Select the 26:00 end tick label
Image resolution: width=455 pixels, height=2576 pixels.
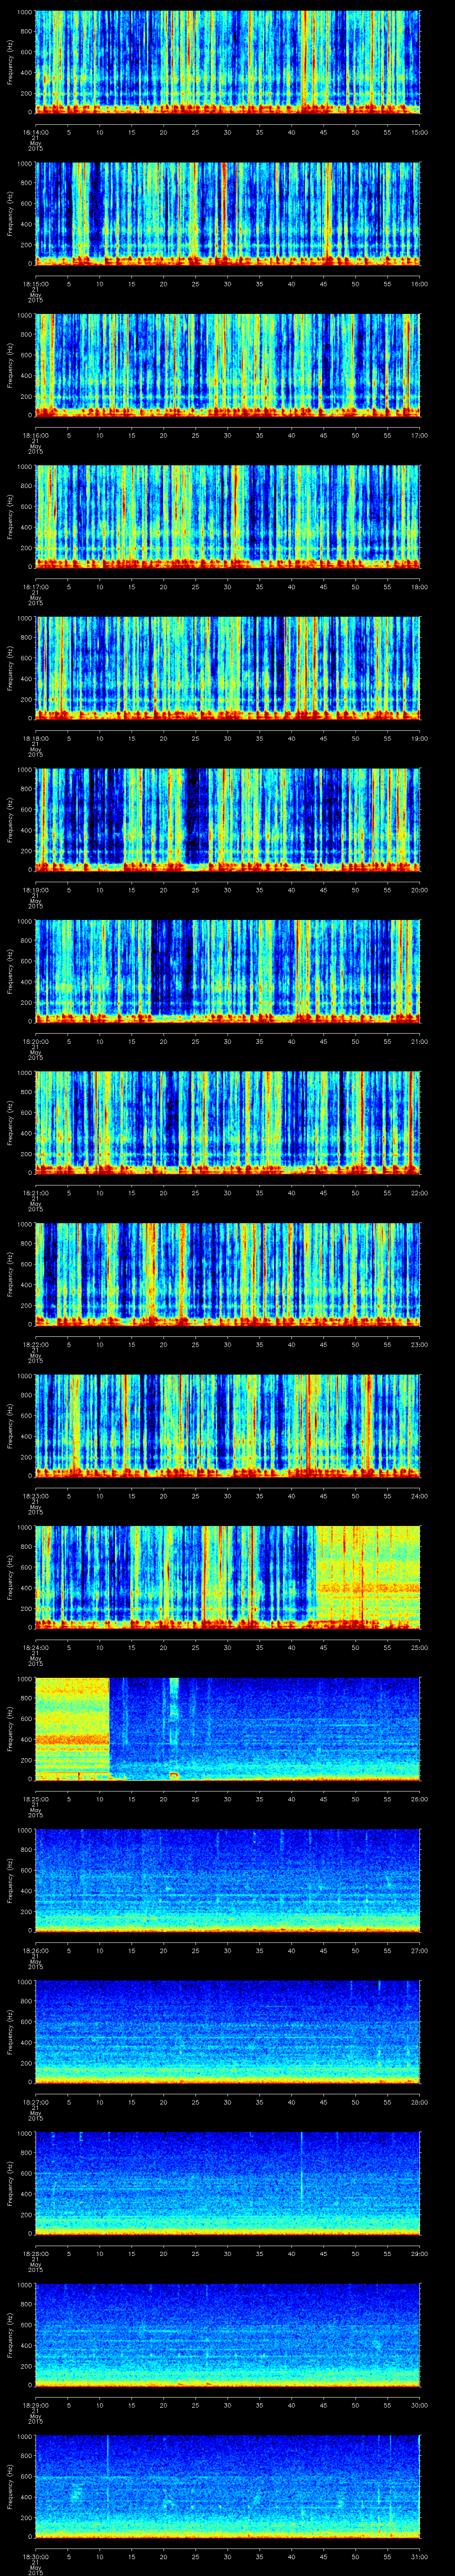coord(420,1799)
